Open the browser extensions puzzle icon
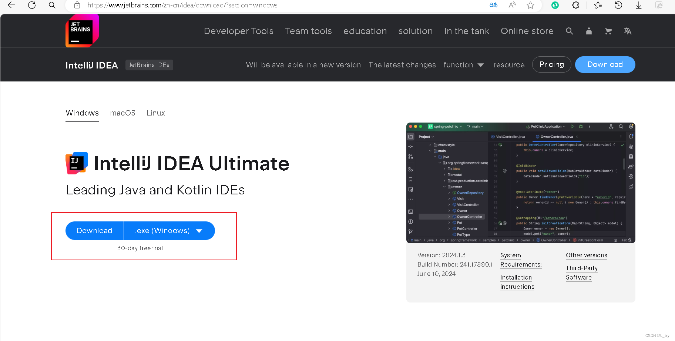This screenshot has width=675, height=341. (x=575, y=5)
